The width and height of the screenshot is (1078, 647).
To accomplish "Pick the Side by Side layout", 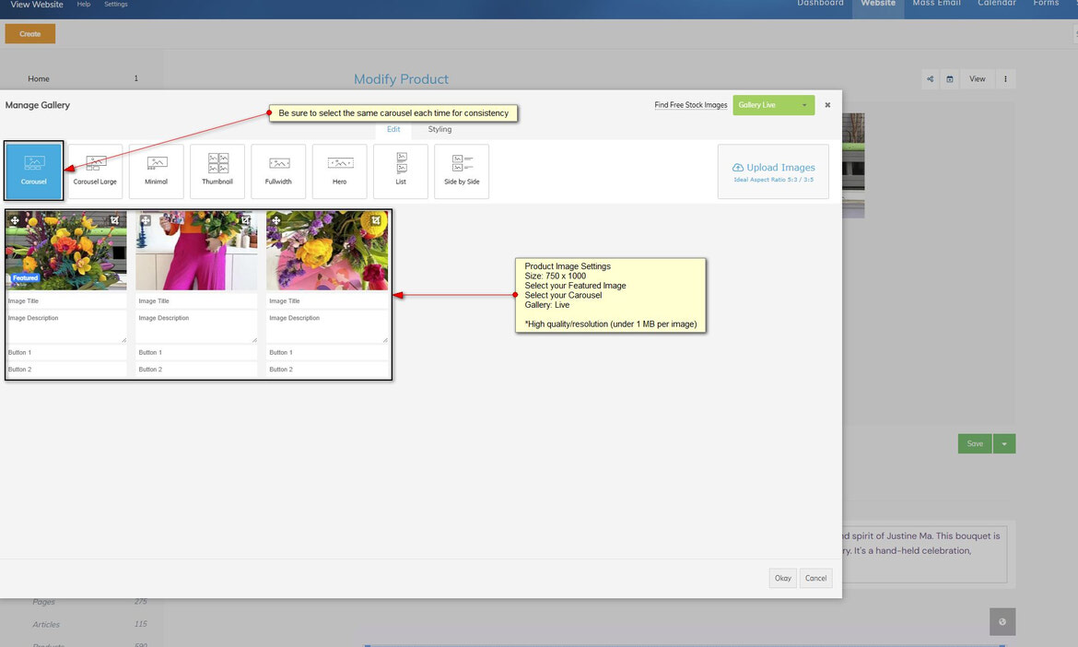I will (462, 171).
